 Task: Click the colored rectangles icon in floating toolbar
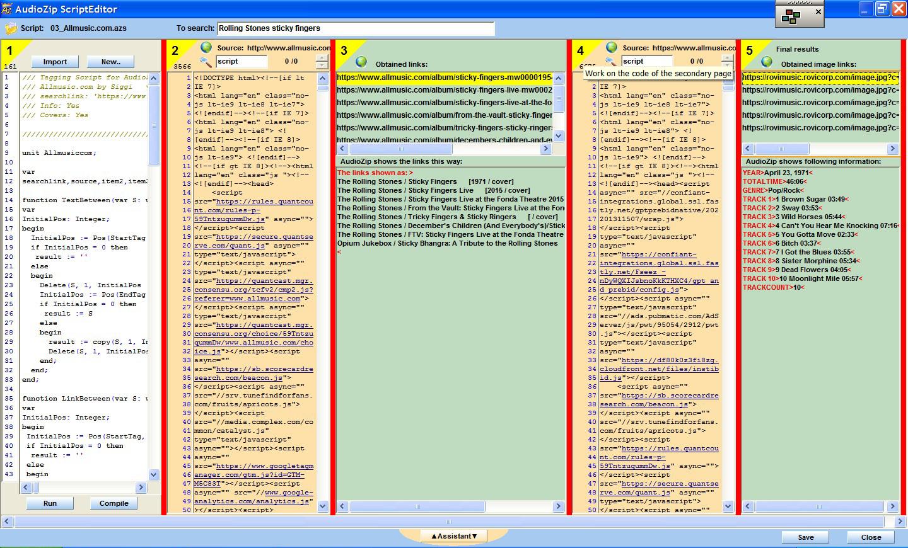point(791,16)
